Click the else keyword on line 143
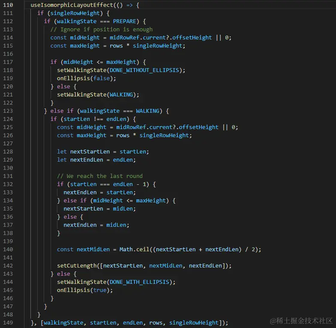 pyautogui.click(x=63, y=274)
